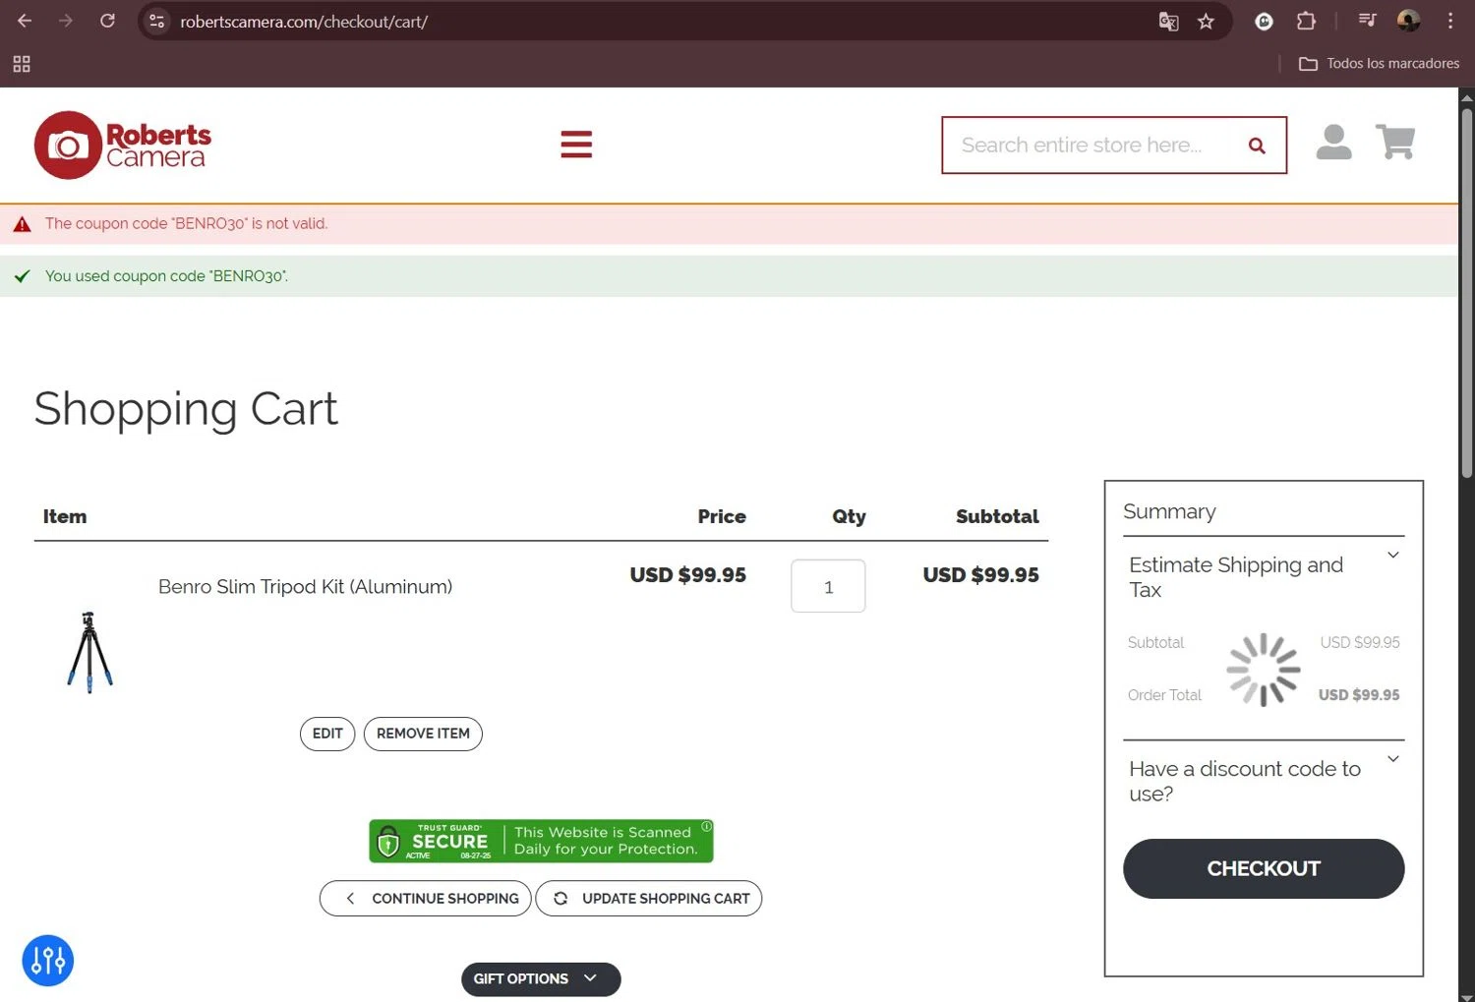Viewport: 1475px width, 1002px height.
Task: Click the red warning triangle icon
Action: coord(22,224)
